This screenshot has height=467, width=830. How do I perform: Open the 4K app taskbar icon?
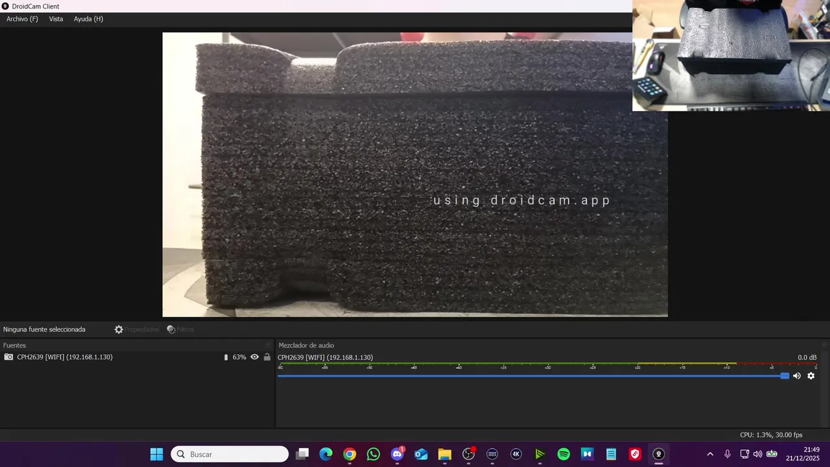point(516,454)
